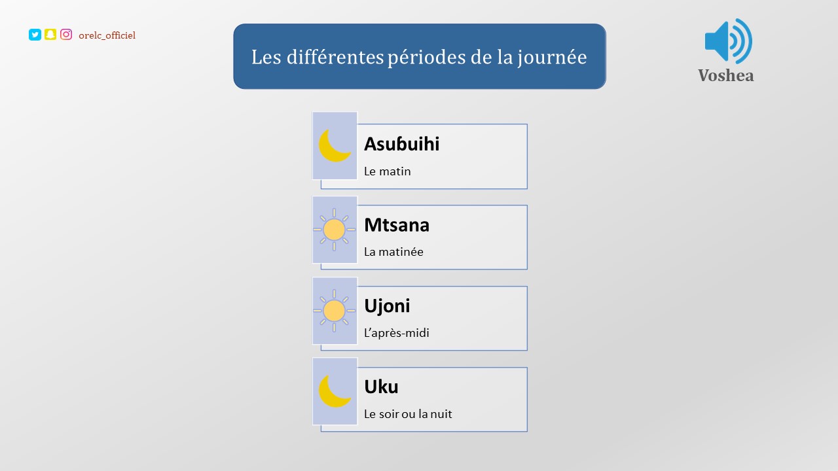This screenshot has height=471, width=838.
Task: Click the slide title banner
Action: pyautogui.click(x=419, y=56)
